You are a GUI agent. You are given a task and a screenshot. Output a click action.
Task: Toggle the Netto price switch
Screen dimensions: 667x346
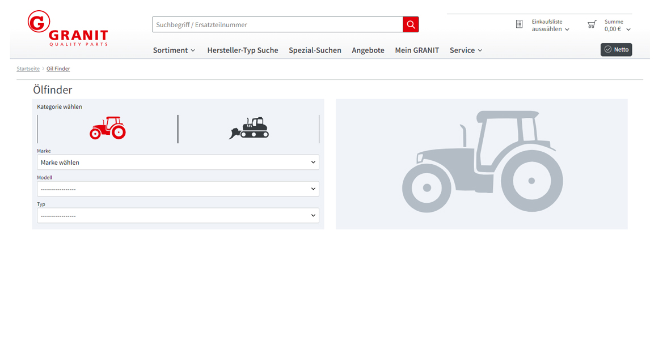pos(616,49)
